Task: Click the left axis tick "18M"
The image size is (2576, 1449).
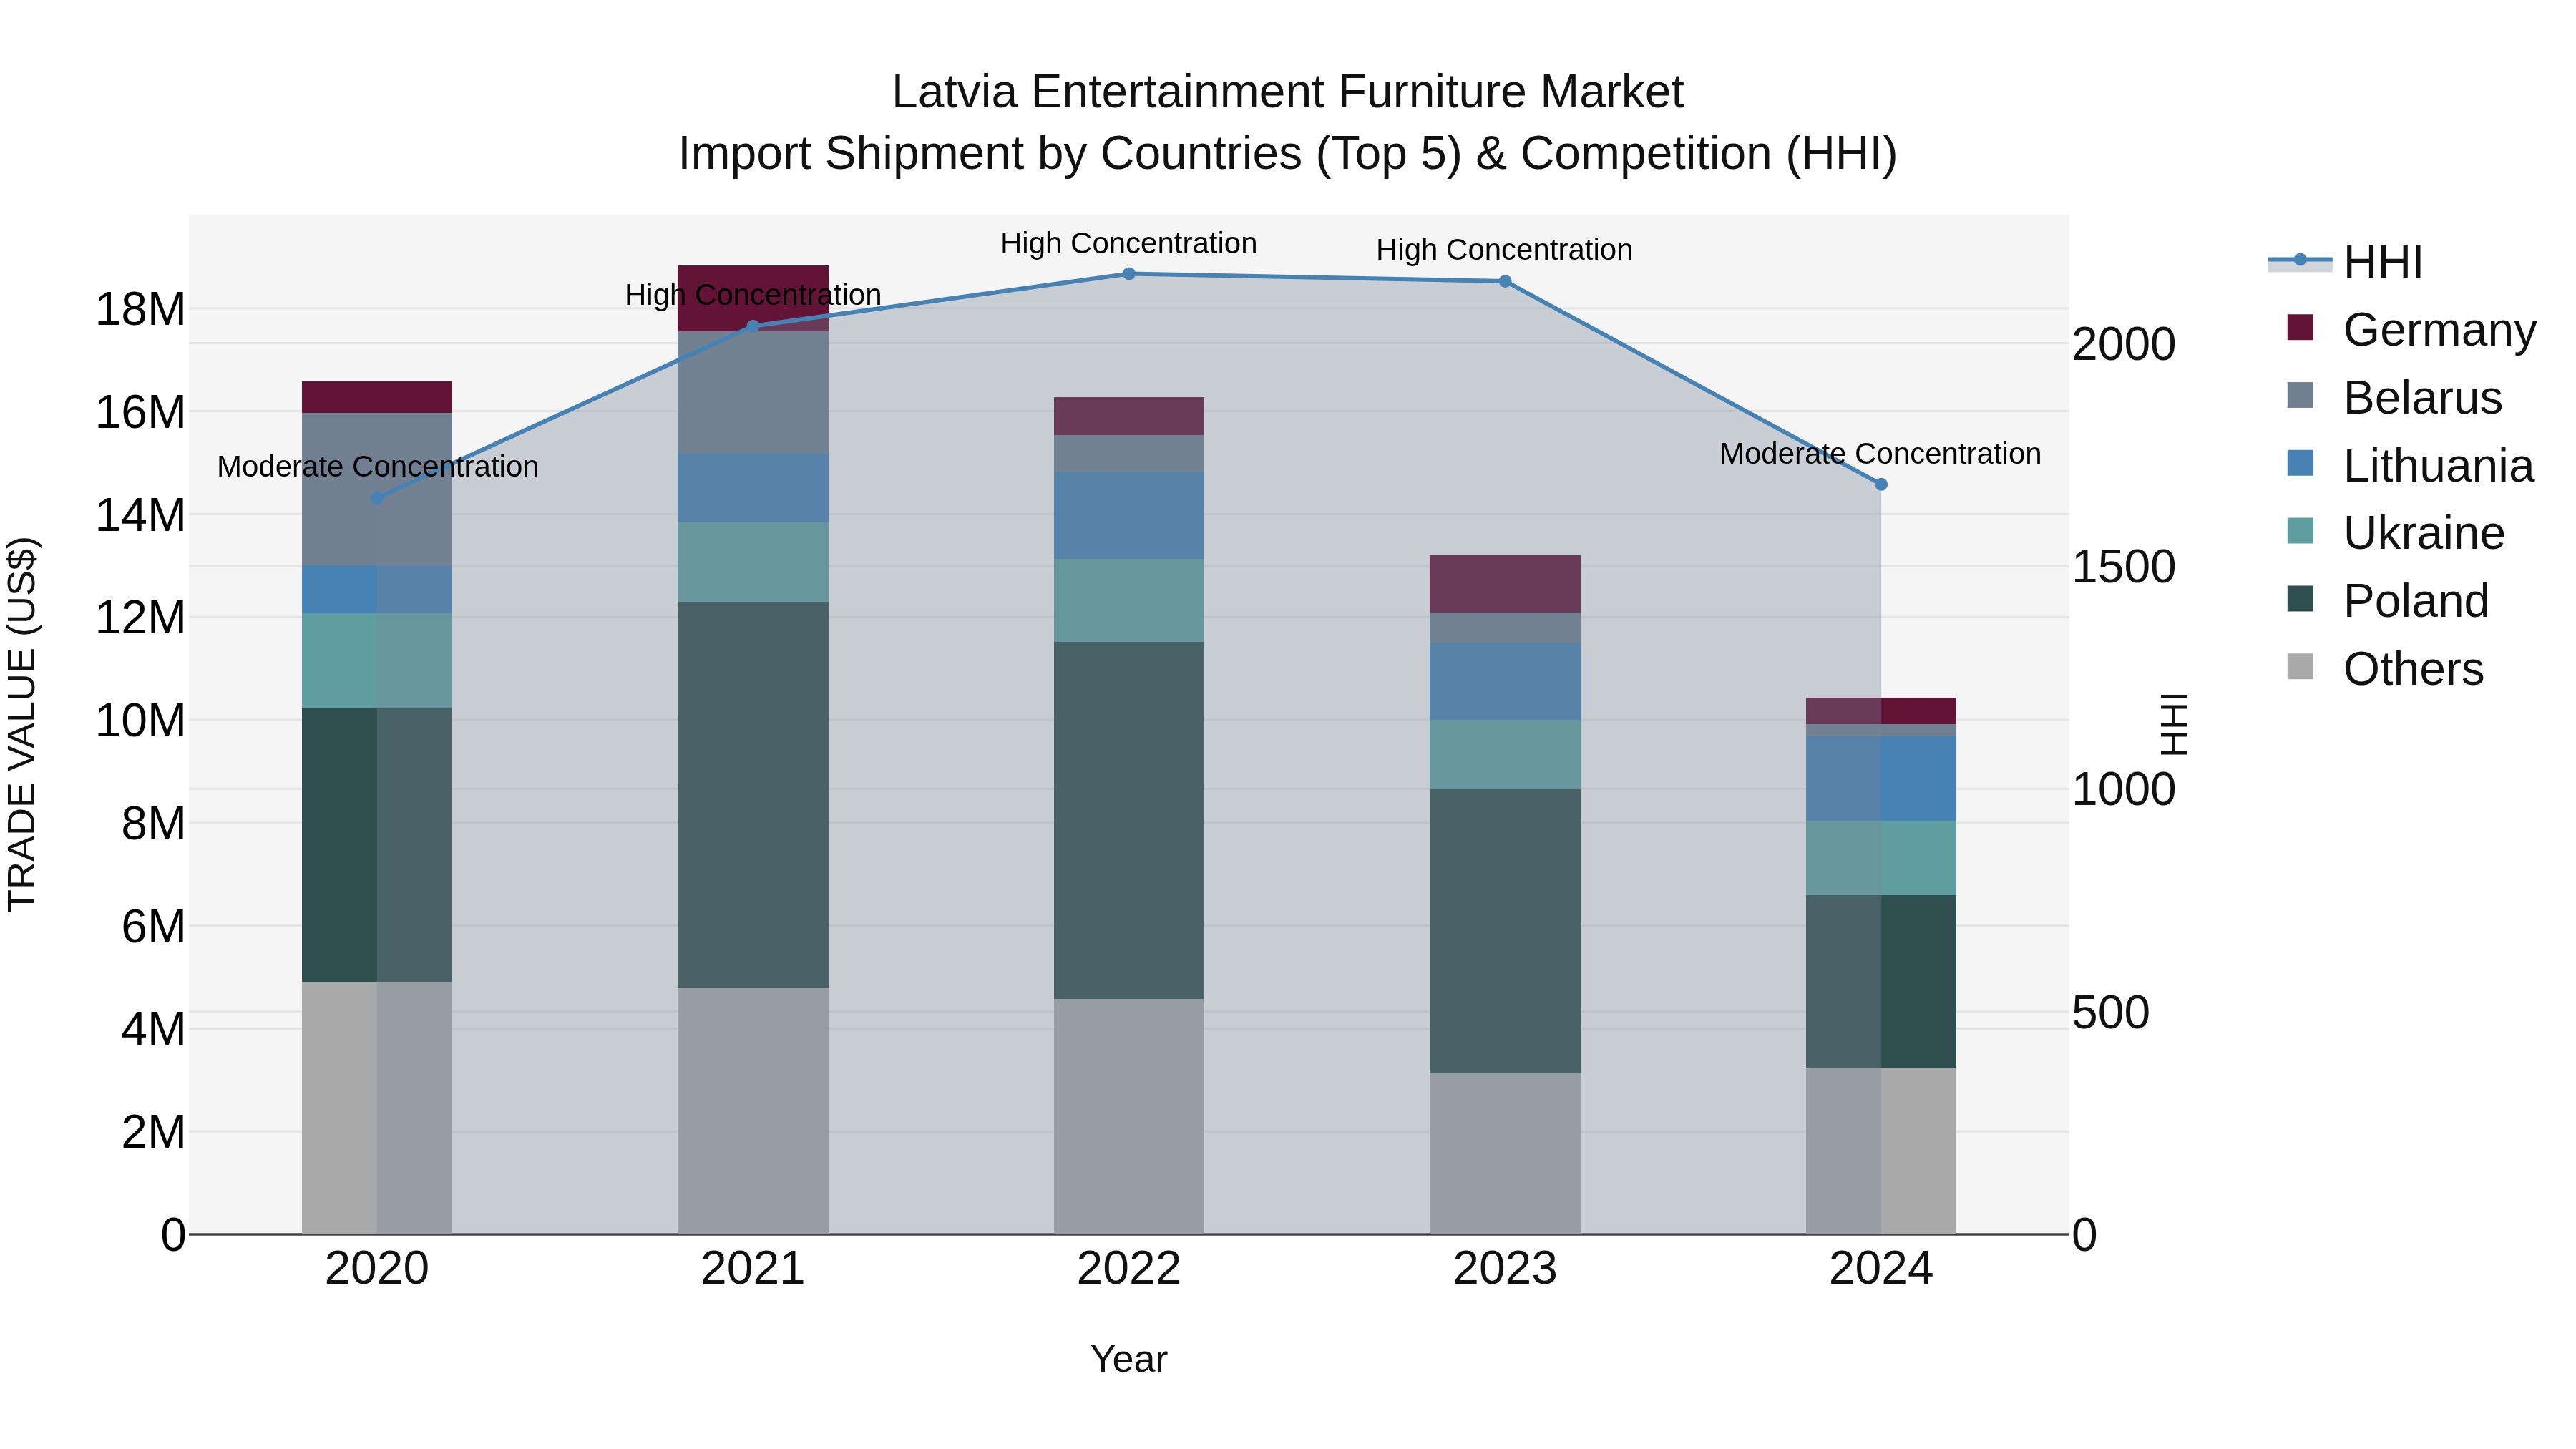Action: click(x=140, y=309)
